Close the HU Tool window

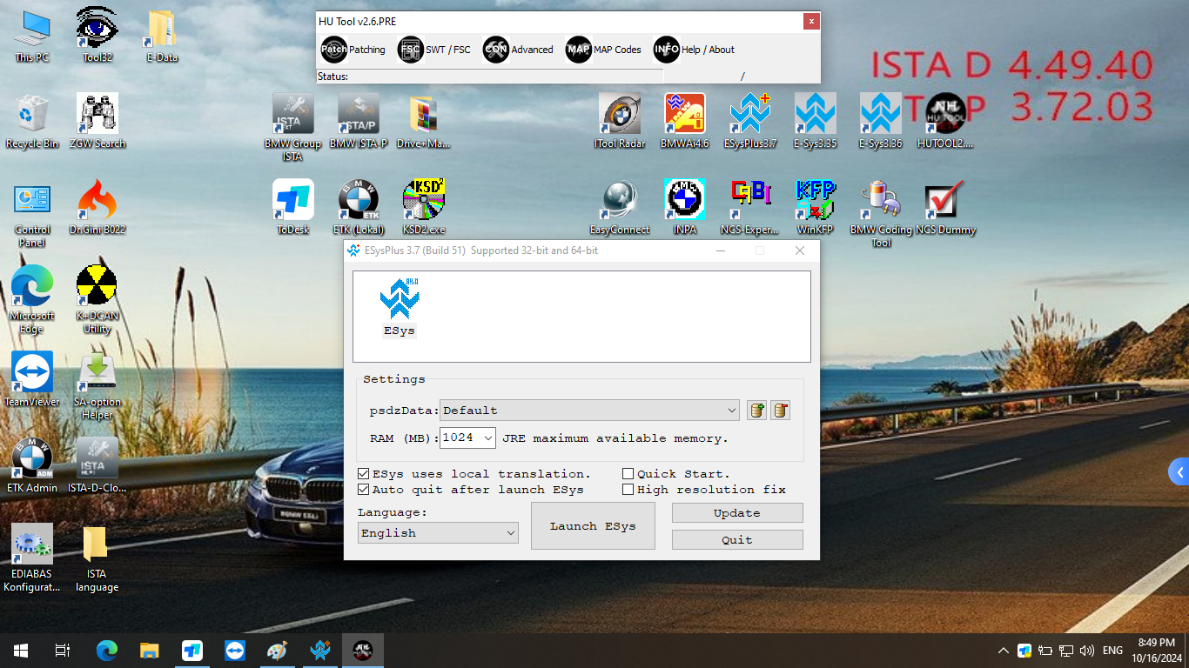click(811, 21)
